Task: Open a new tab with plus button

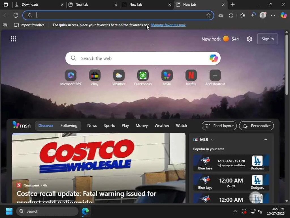Action: [x=233, y=5]
